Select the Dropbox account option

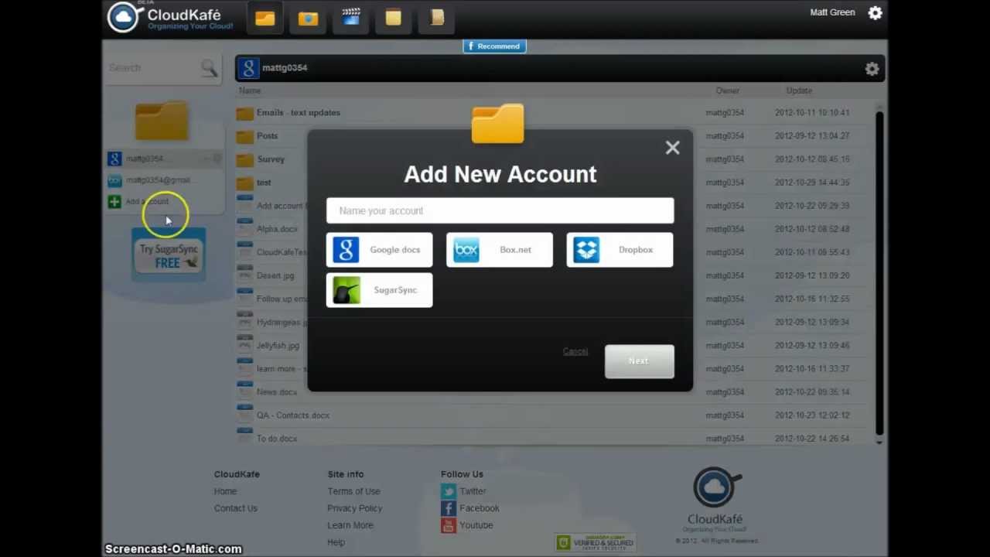point(620,250)
